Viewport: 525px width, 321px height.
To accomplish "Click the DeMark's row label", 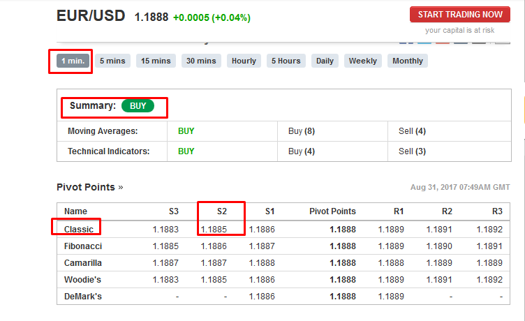I will pos(83,296).
